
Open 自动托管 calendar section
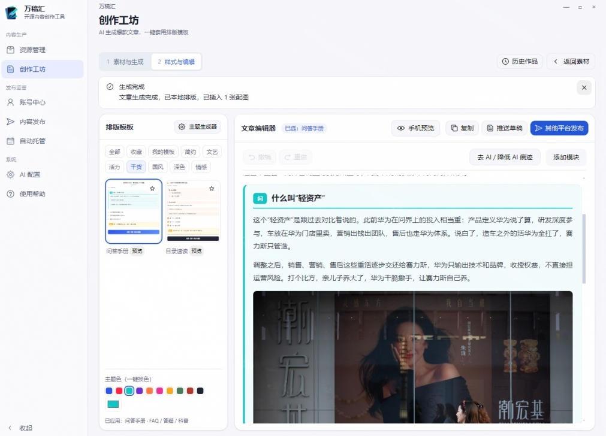[42, 141]
